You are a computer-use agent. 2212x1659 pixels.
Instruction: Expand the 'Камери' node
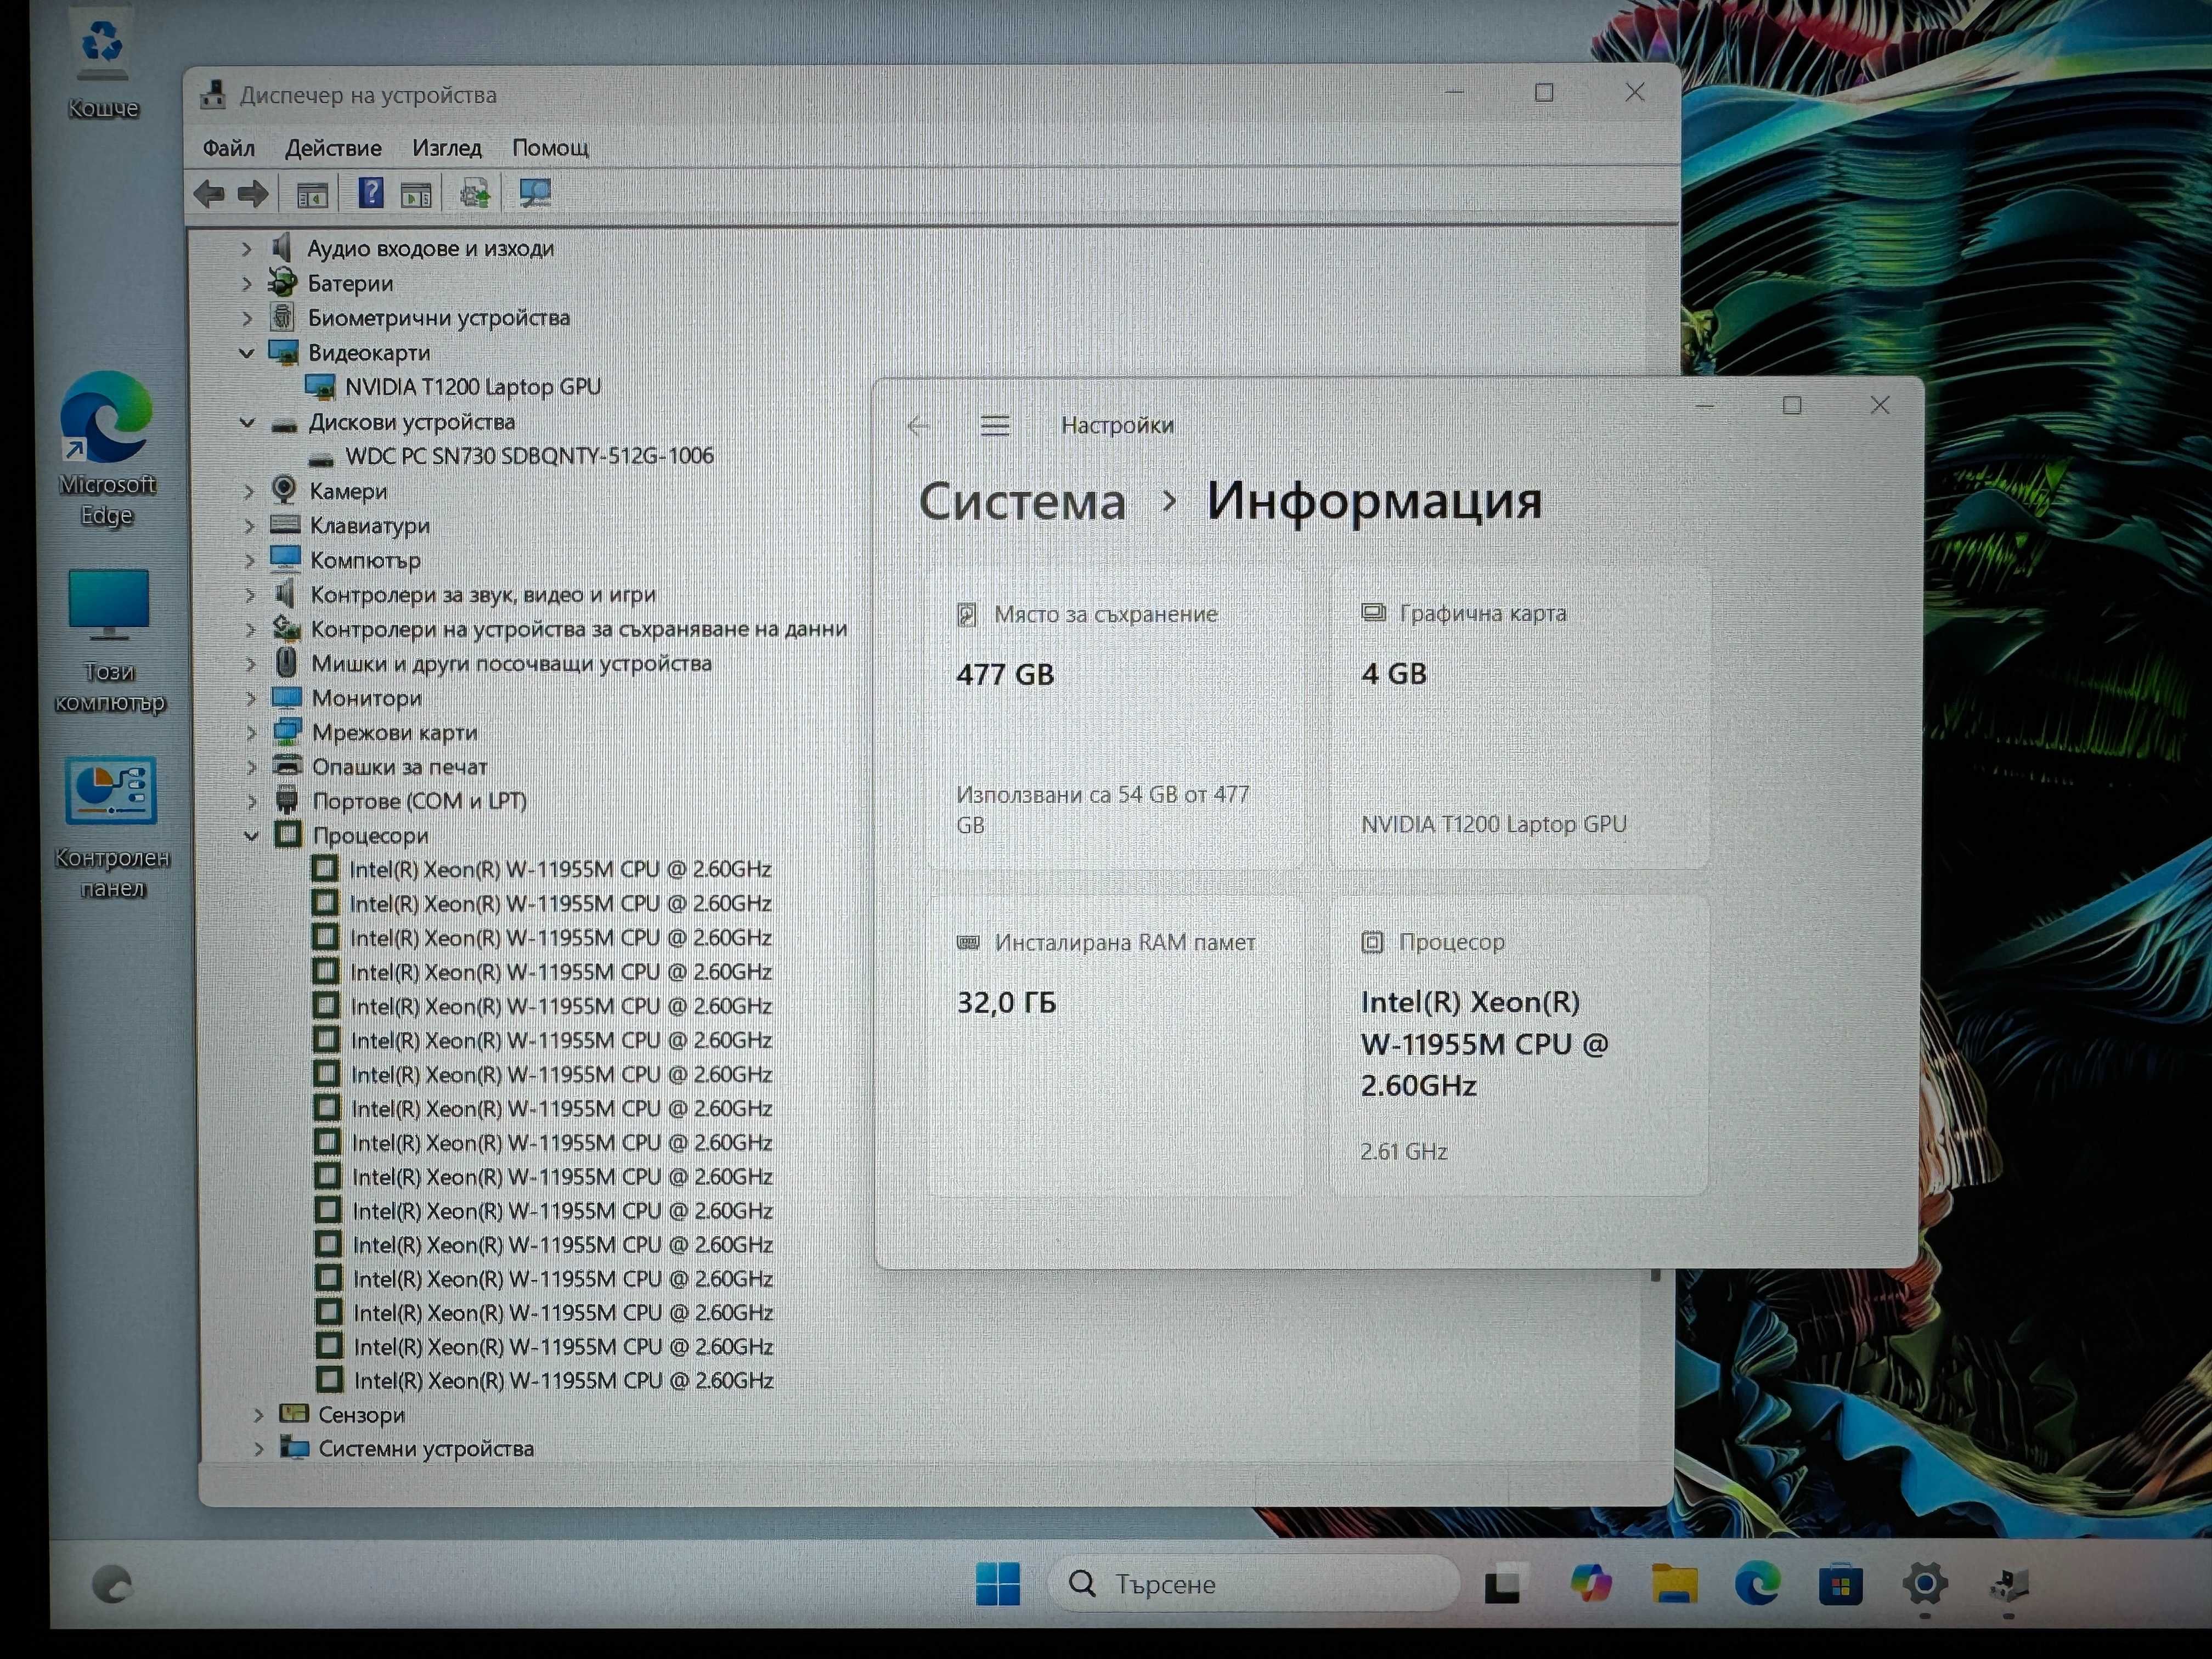pyautogui.click(x=250, y=492)
